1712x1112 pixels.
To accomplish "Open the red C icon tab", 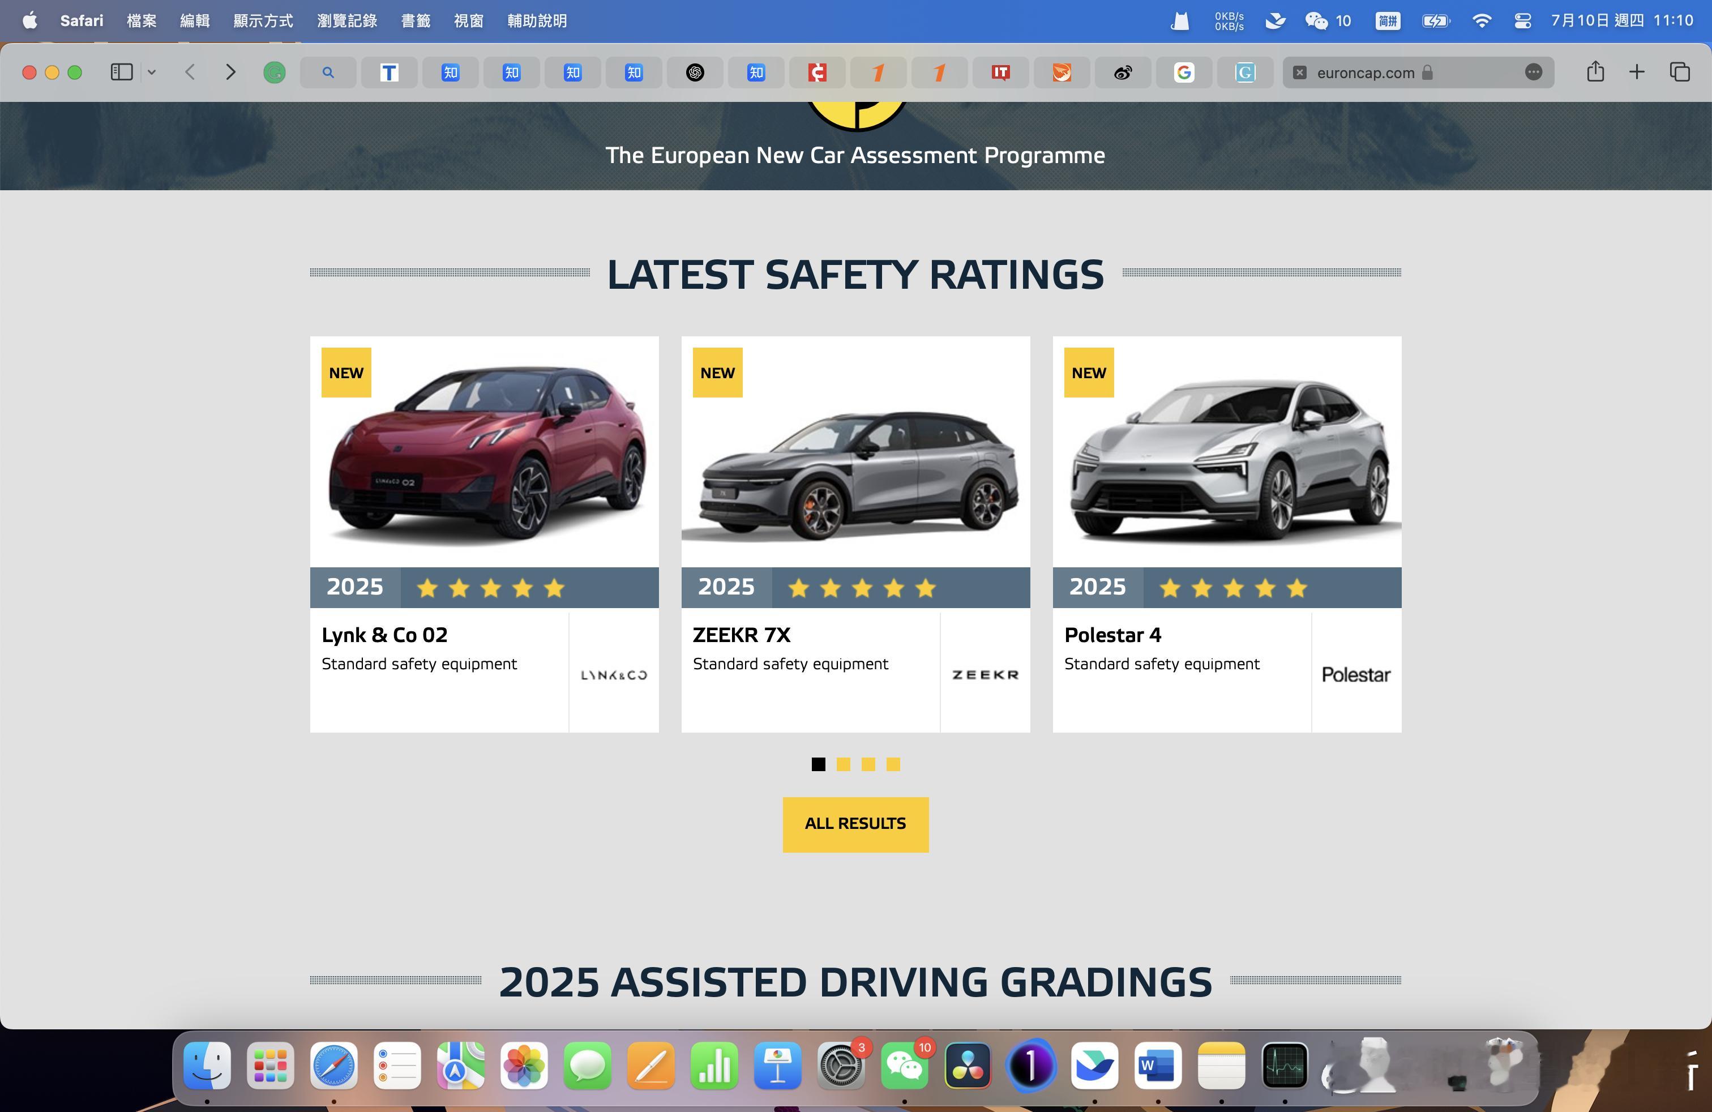I will [x=817, y=72].
